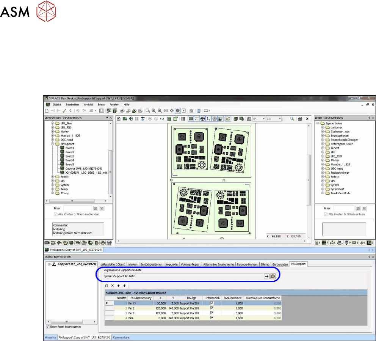Click the move pin down arrow icon
This screenshot has width=376, height=341.
[124, 286]
